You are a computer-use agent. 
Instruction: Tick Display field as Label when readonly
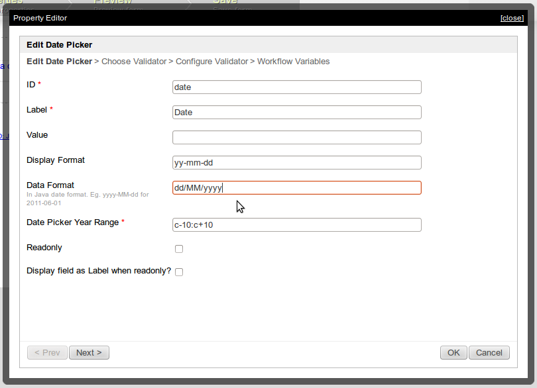[179, 272]
